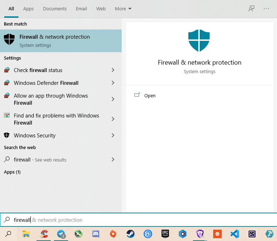Open the three-dot options menu

[x=266, y=9]
